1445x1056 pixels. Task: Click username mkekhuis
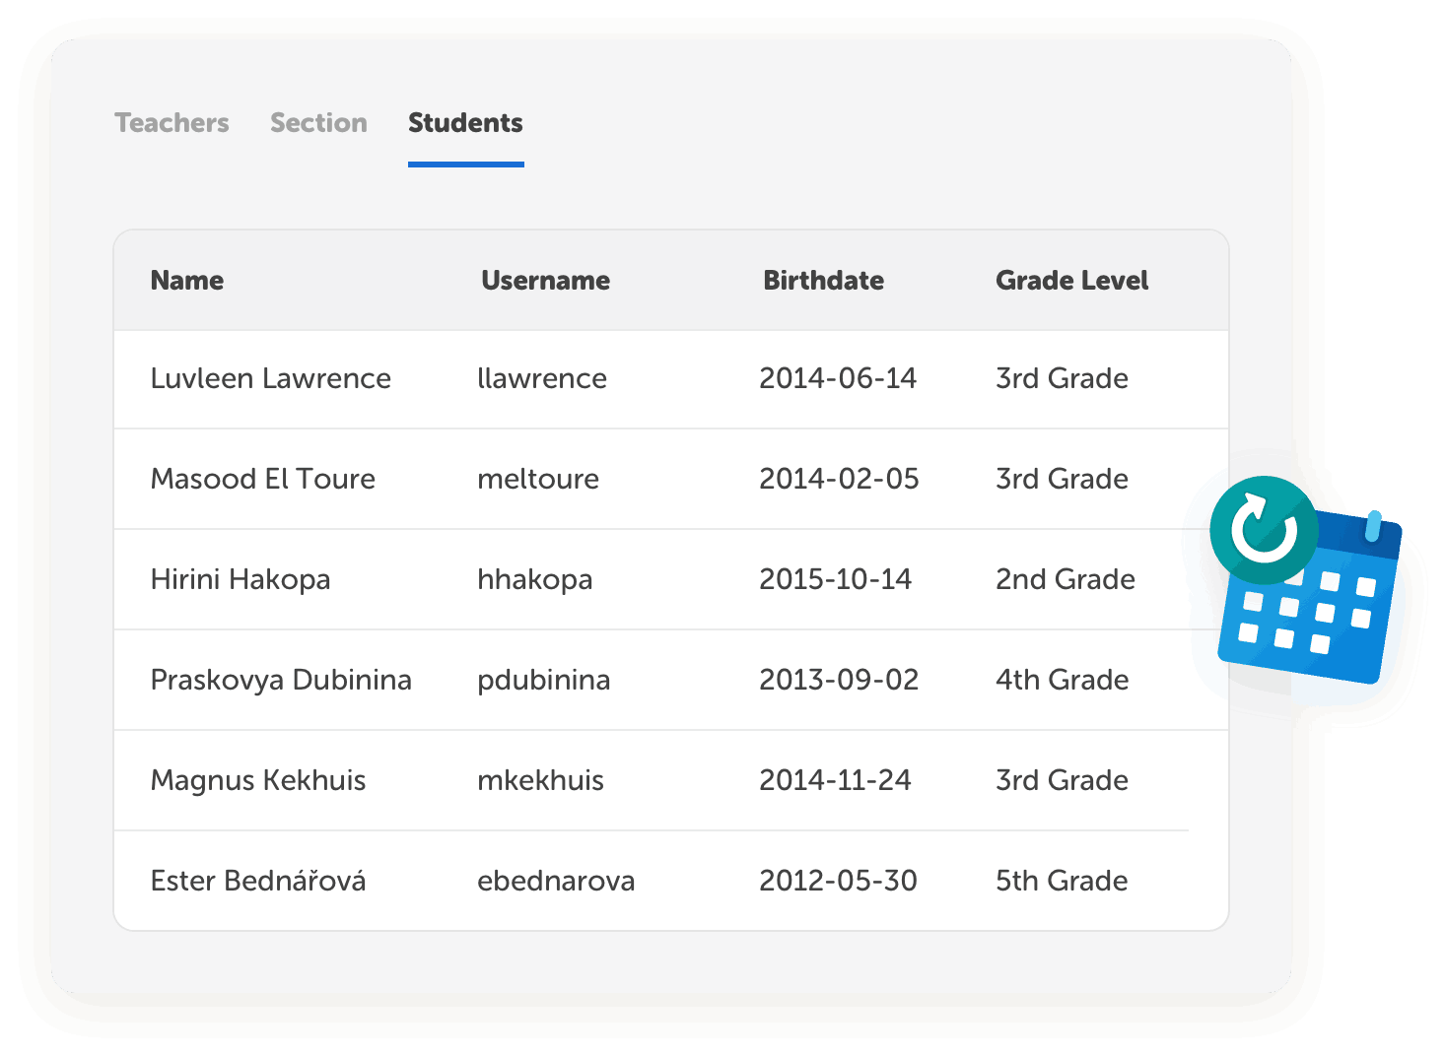(540, 781)
